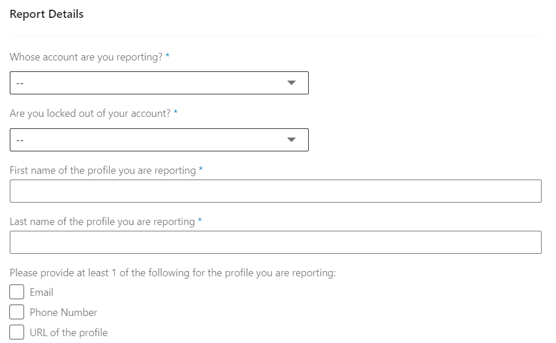This screenshot has height=343, width=556.
Task: Click the "Phone Number" label text
Action: (63, 312)
